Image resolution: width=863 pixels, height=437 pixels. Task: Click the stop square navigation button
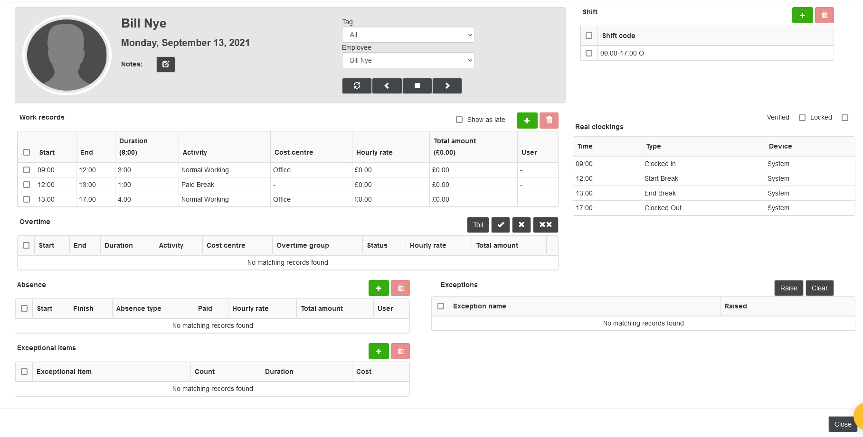pos(417,86)
